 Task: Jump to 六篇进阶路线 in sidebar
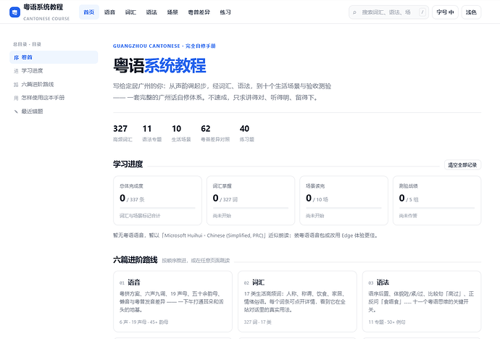tap(54, 85)
